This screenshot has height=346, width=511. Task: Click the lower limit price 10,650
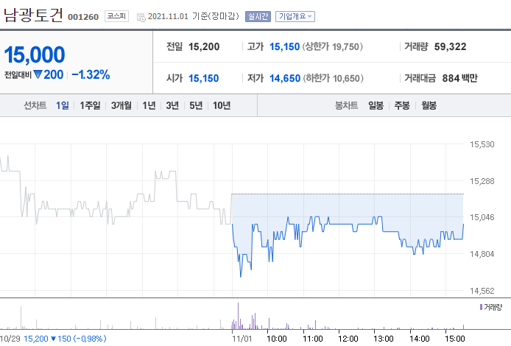coord(346,78)
